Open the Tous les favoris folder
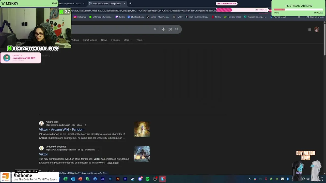326x183 pixels. (315, 17)
